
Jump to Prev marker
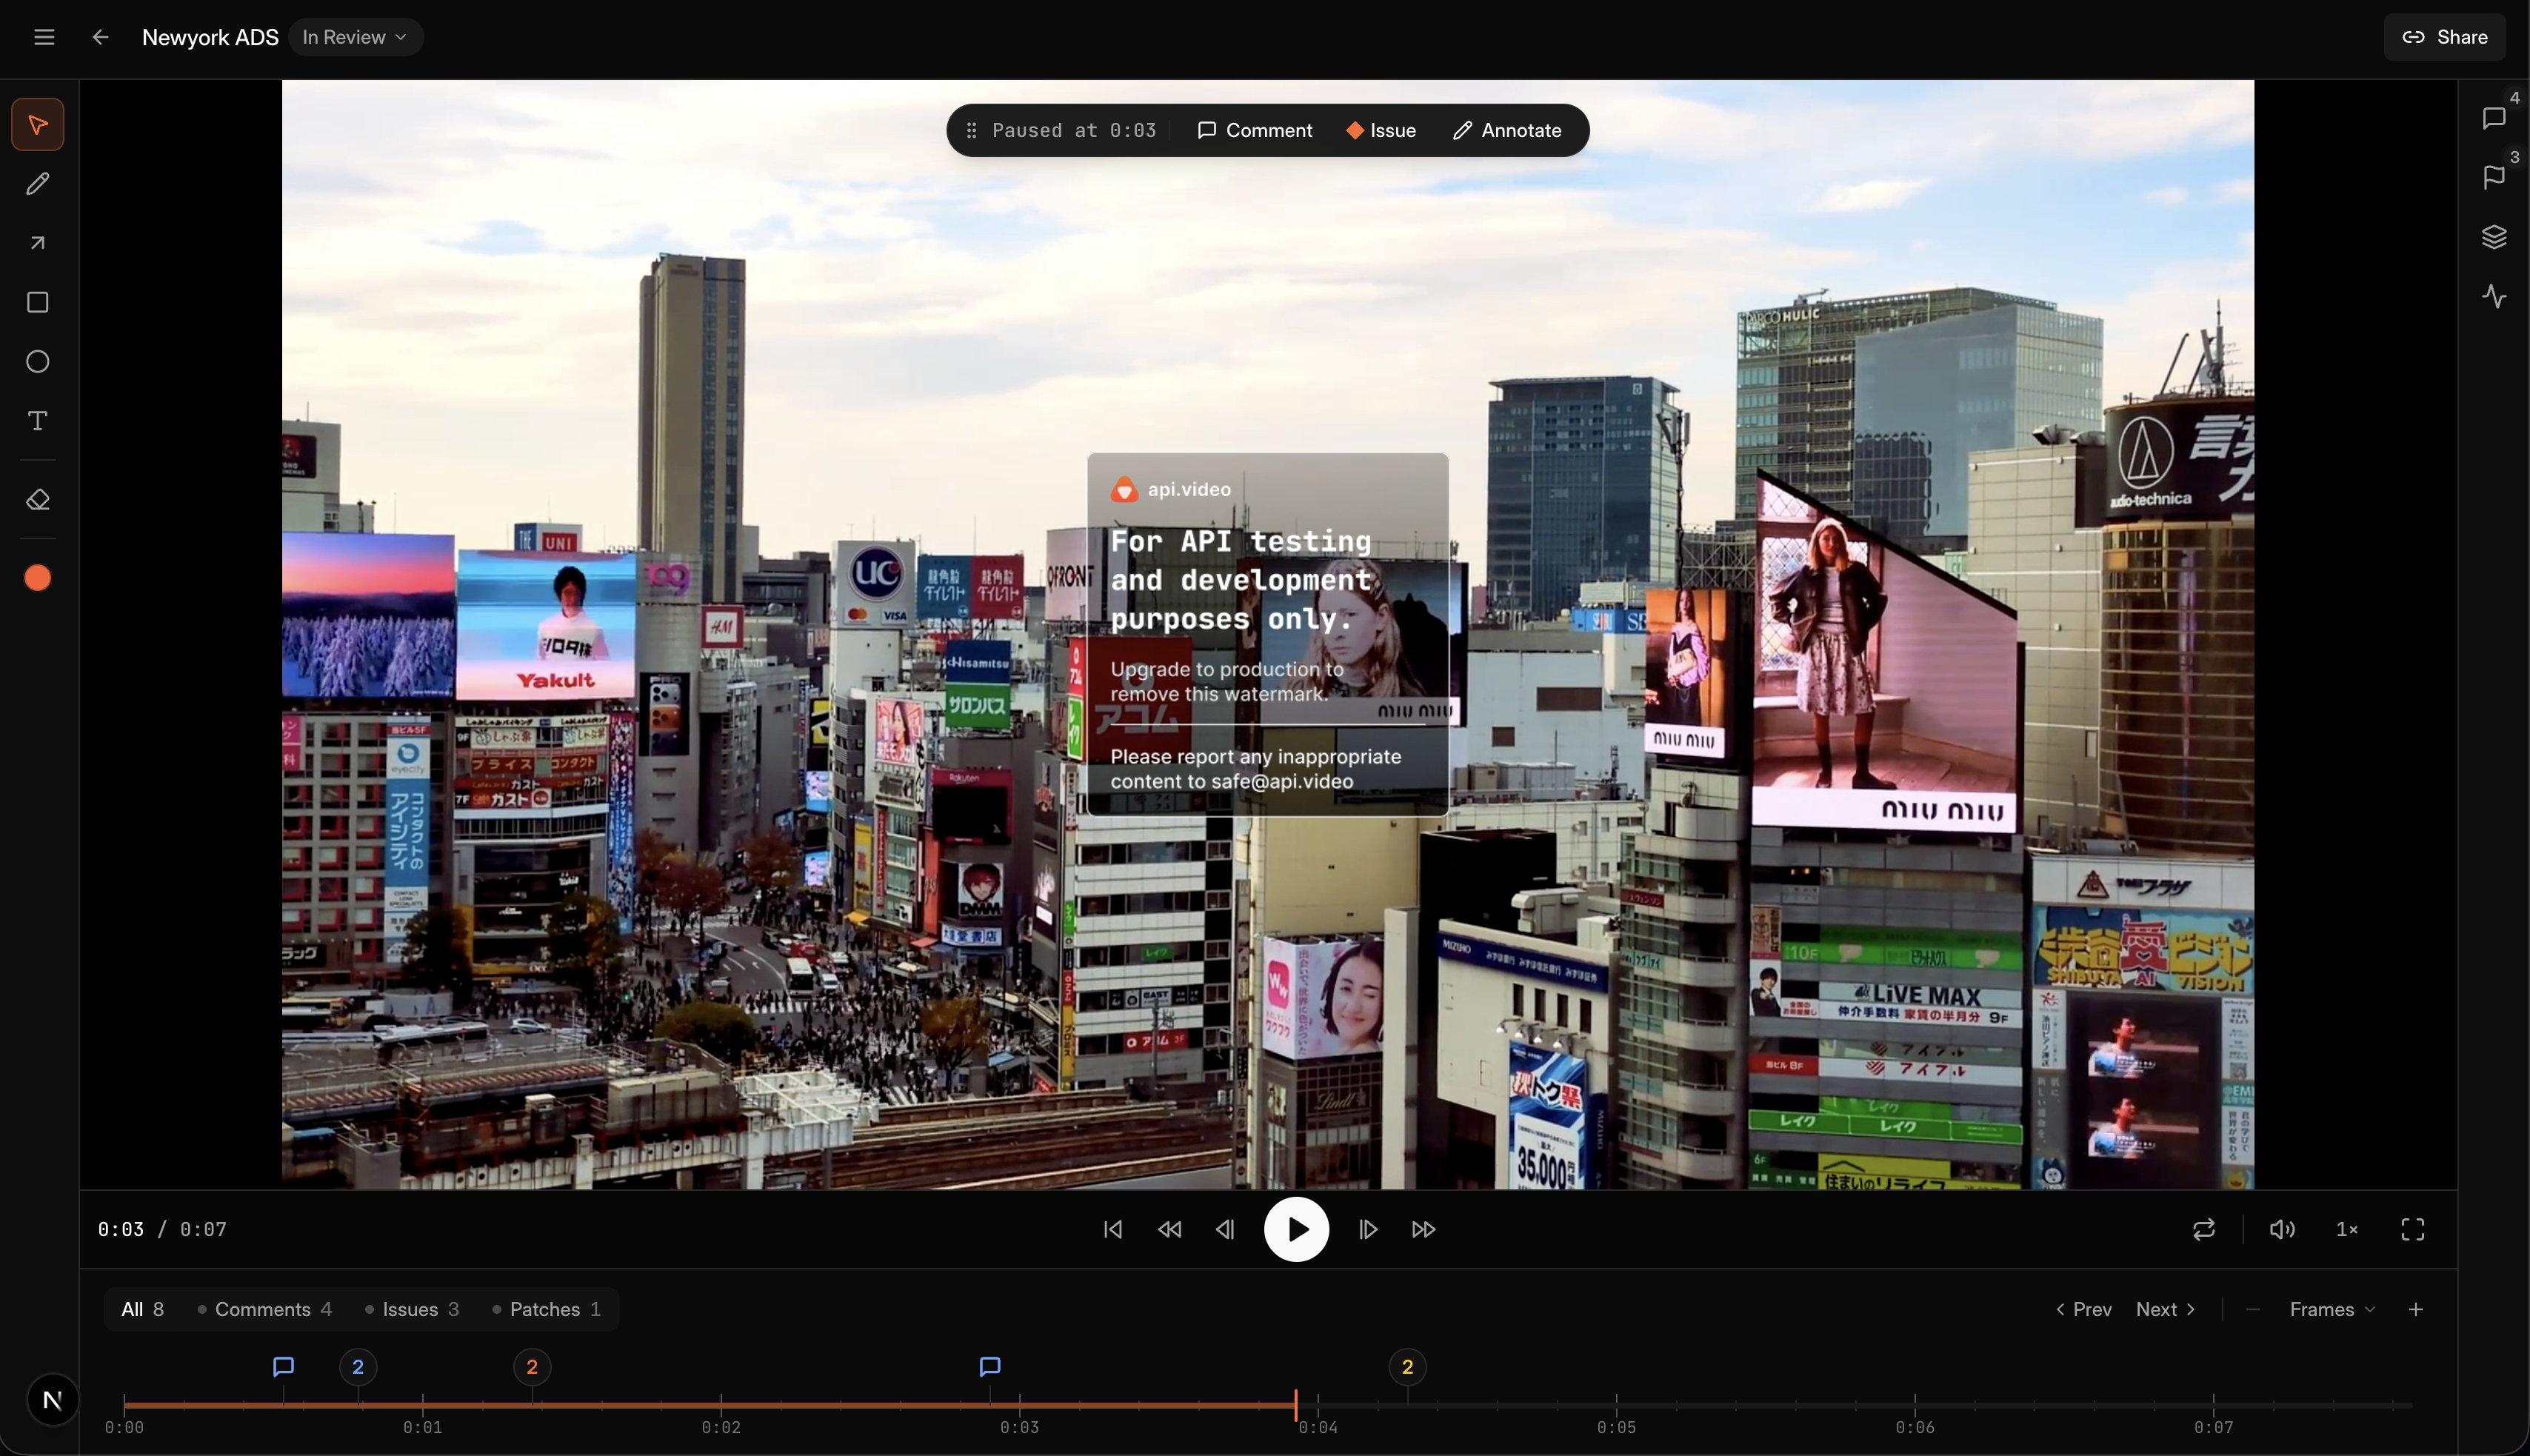pyautogui.click(x=2083, y=1309)
